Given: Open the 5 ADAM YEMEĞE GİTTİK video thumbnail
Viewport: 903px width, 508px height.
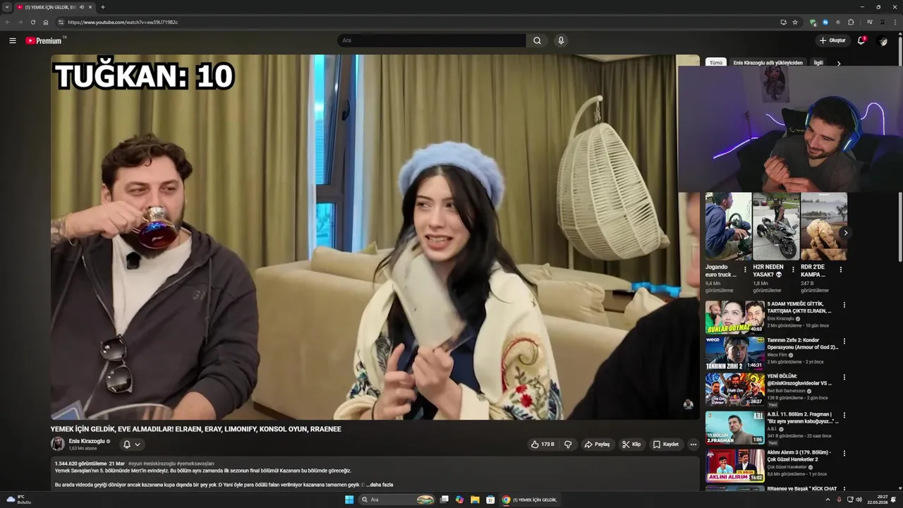Looking at the screenshot, I should tap(734, 317).
